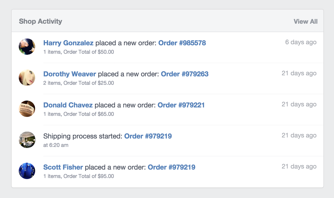Click Dorothy Weaver's avatar thumbnail

coord(27,78)
